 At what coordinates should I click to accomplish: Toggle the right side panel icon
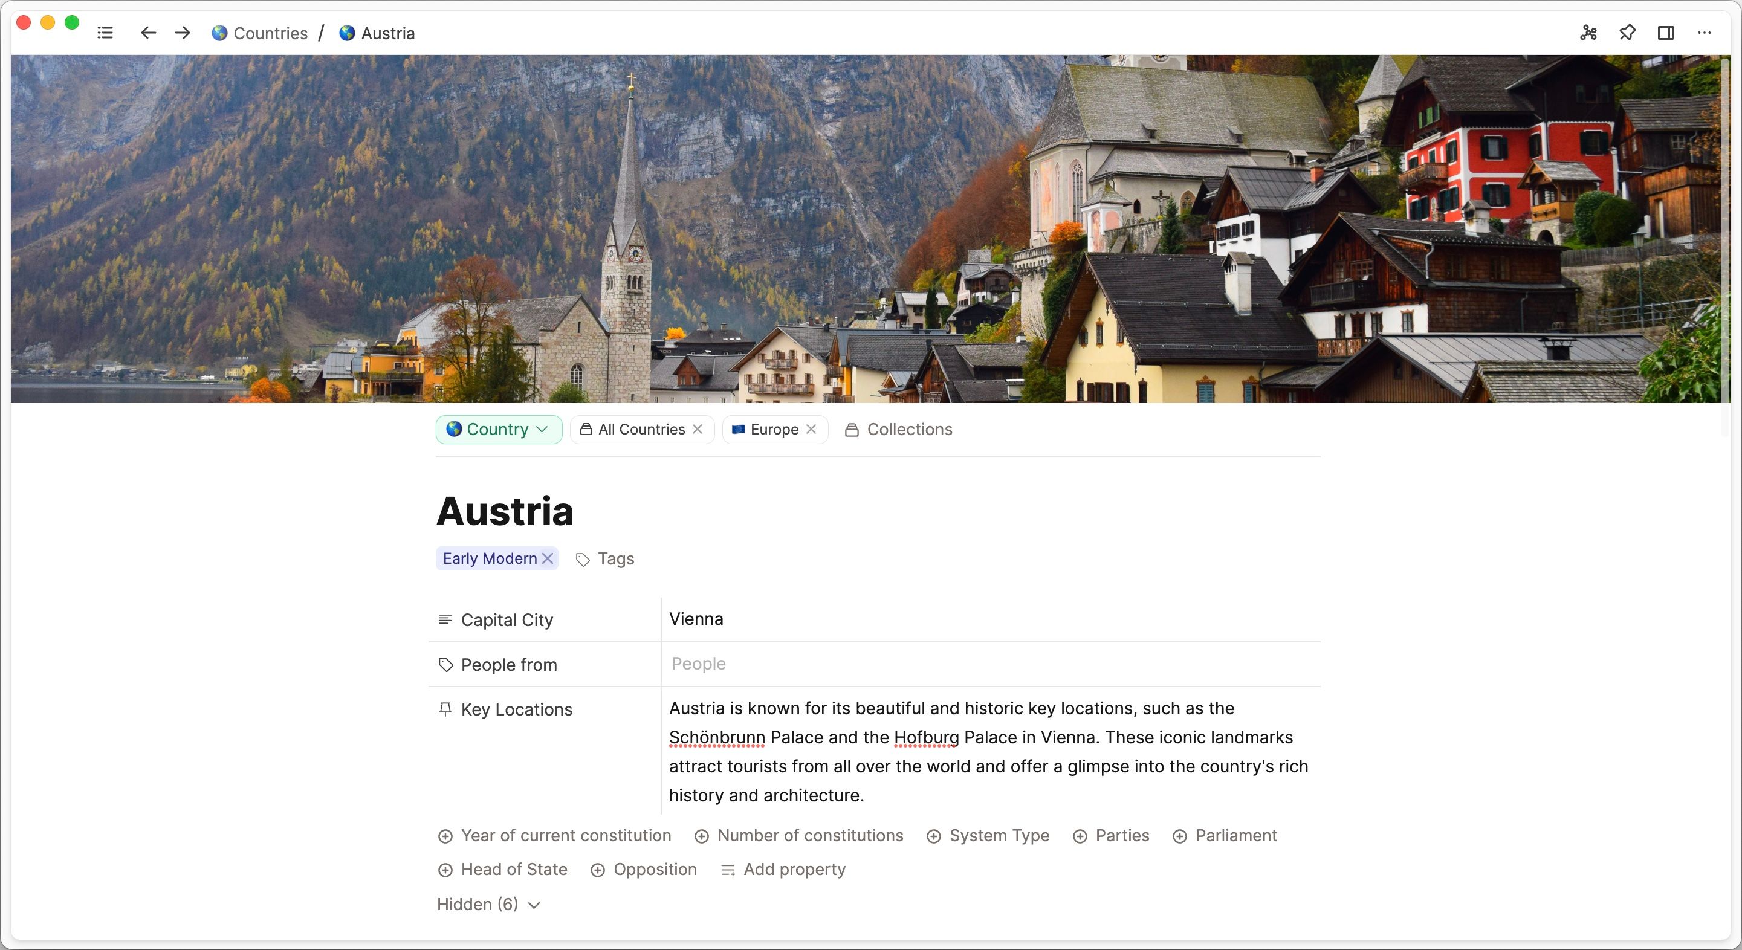[1666, 33]
